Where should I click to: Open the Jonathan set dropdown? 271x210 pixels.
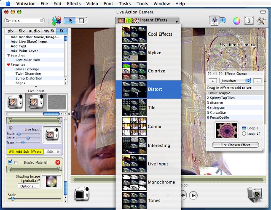pos(235,81)
